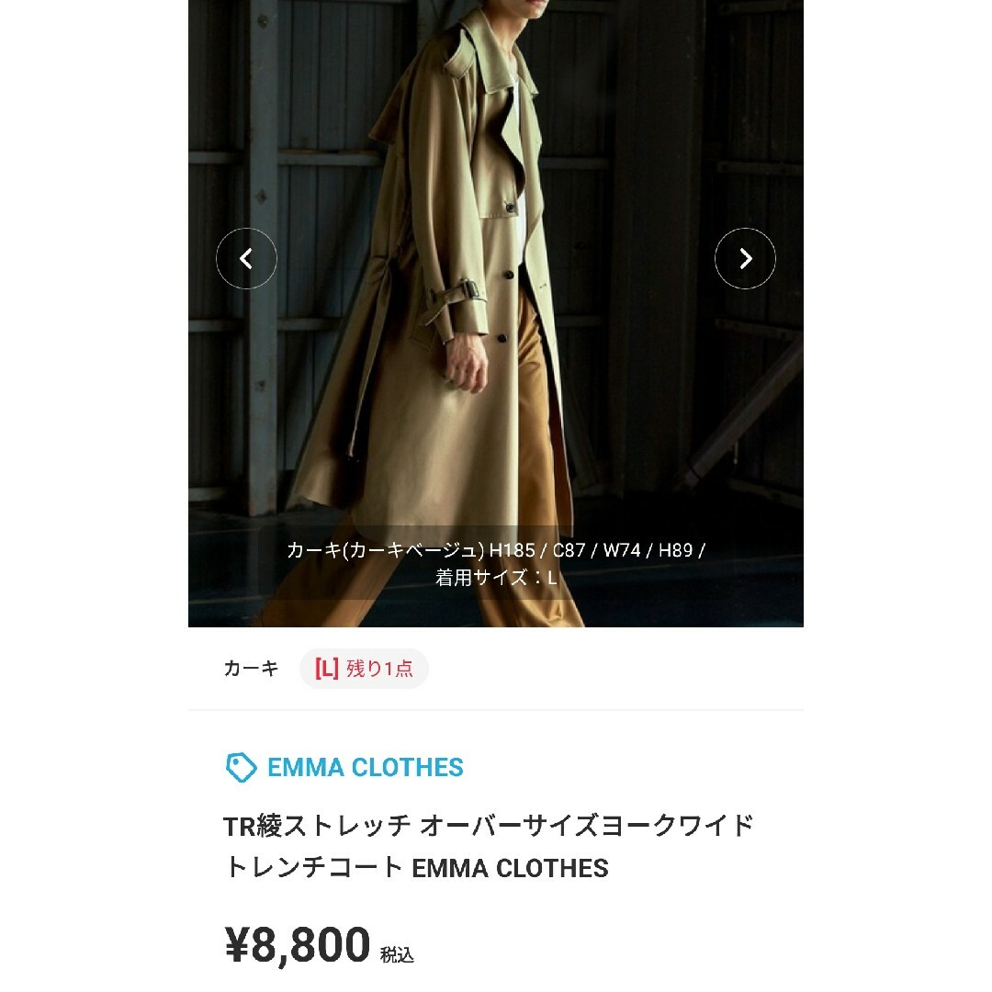
Task: Tap the blue price-tag icon beside EMMA CLOTHES
Action: tap(241, 767)
